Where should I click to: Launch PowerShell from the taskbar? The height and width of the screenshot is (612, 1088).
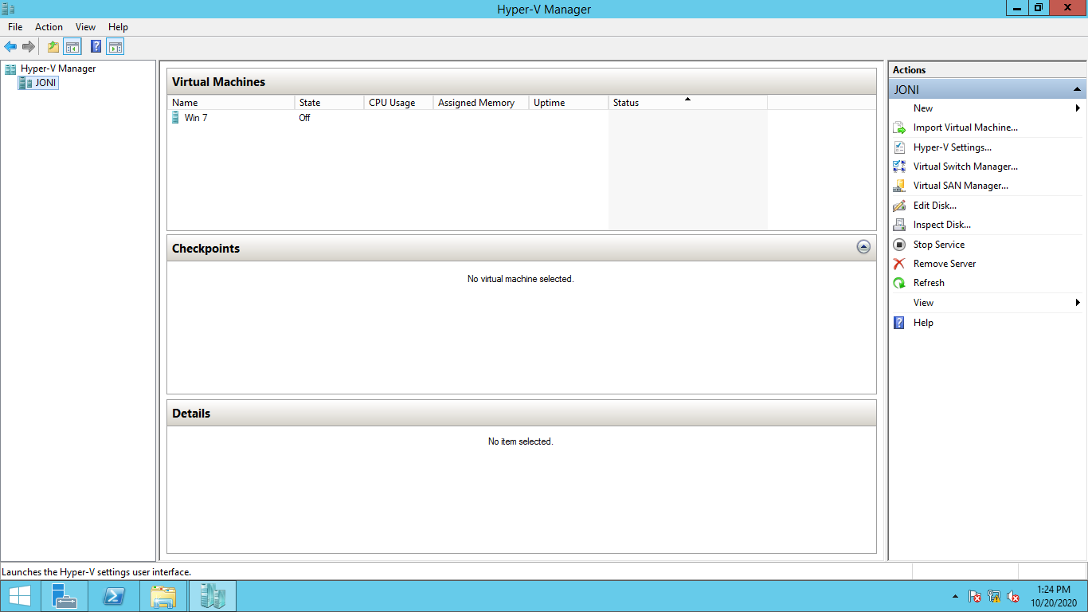click(x=114, y=596)
